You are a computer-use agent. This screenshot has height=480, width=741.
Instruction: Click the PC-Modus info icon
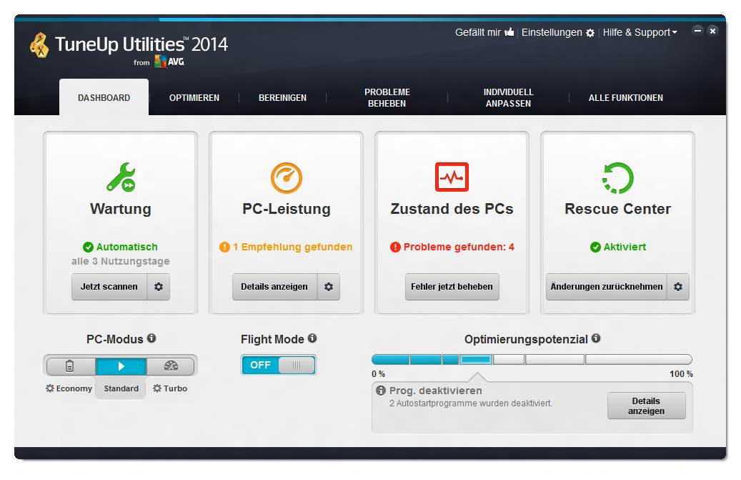pos(151,338)
